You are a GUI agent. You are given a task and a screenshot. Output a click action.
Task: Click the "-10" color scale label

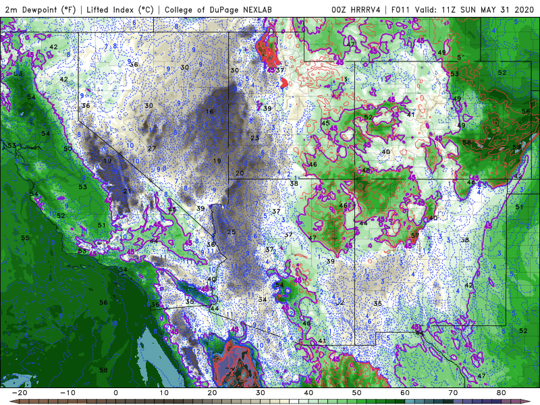click(x=67, y=393)
